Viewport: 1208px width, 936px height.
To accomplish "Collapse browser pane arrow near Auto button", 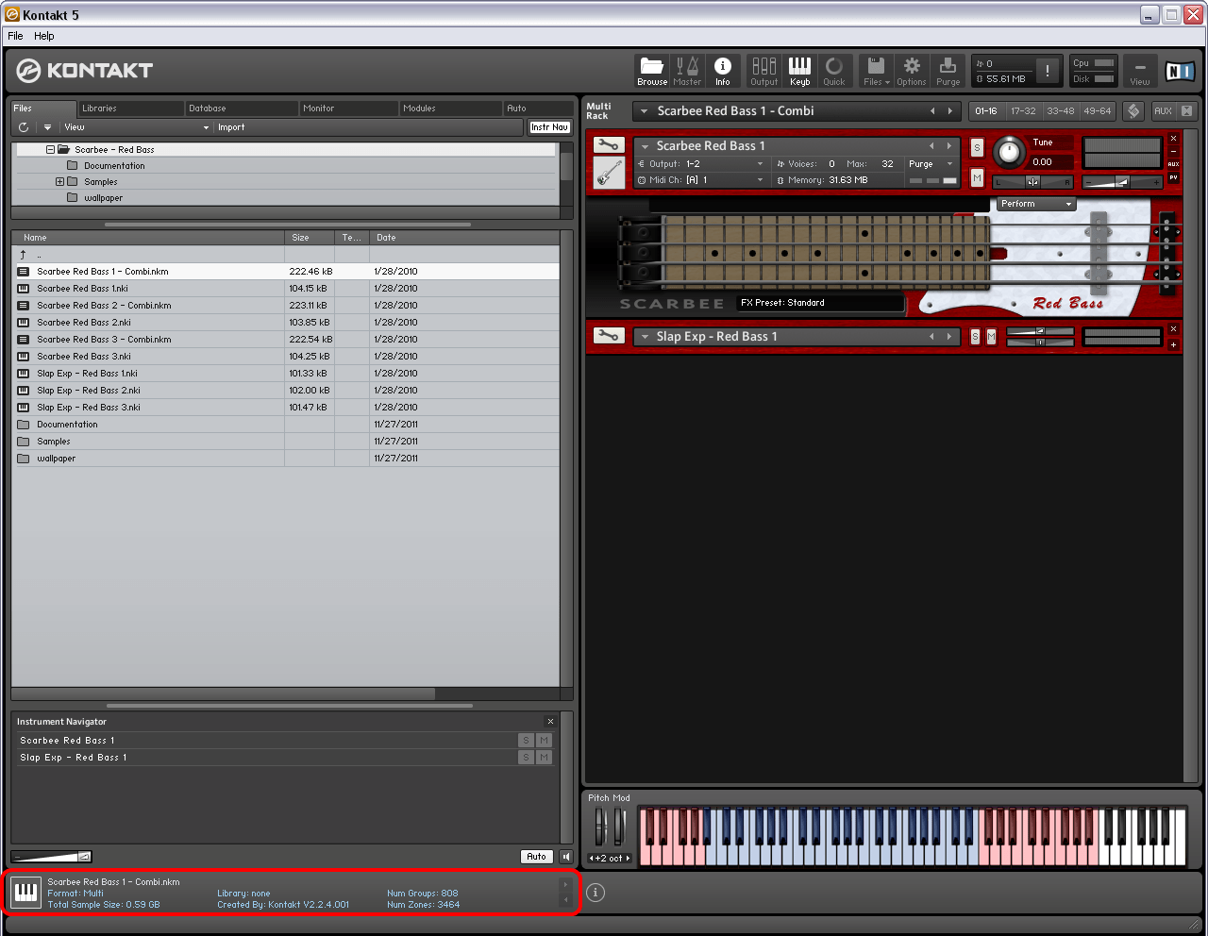I will point(565,857).
